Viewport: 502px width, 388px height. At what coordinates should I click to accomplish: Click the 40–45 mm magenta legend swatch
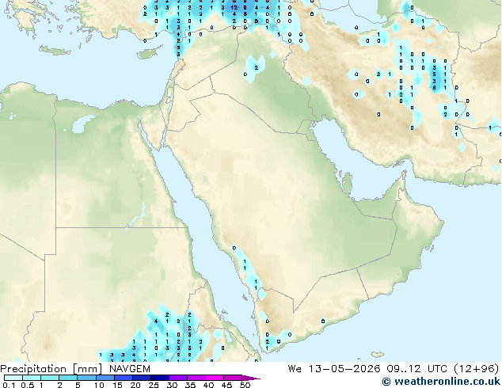pos(215,378)
